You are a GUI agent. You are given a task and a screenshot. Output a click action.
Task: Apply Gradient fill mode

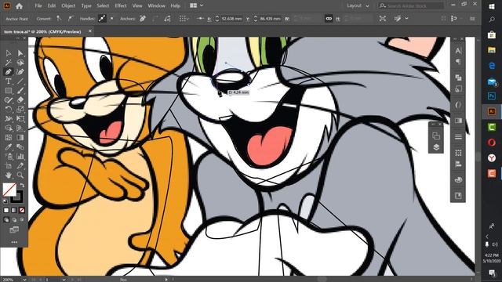click(14, 210)
